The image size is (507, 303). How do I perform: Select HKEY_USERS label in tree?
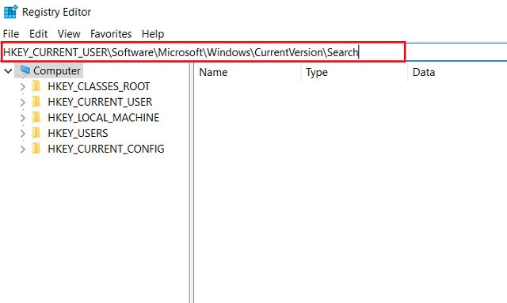[x=78, y=133]
